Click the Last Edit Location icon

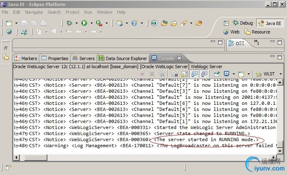click(x=69, y=32)
